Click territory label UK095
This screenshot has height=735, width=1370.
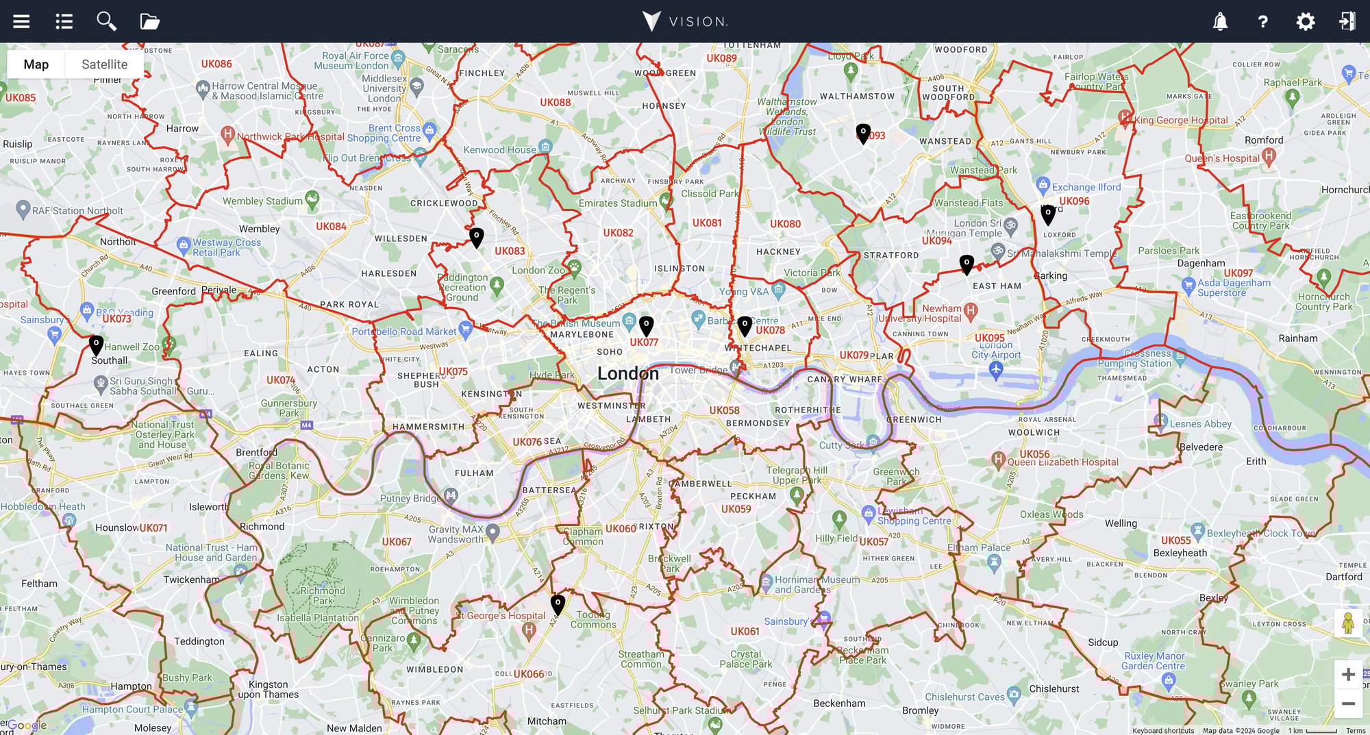coord(990,338)
